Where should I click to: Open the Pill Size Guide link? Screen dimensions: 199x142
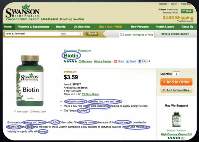coord(90,94)
